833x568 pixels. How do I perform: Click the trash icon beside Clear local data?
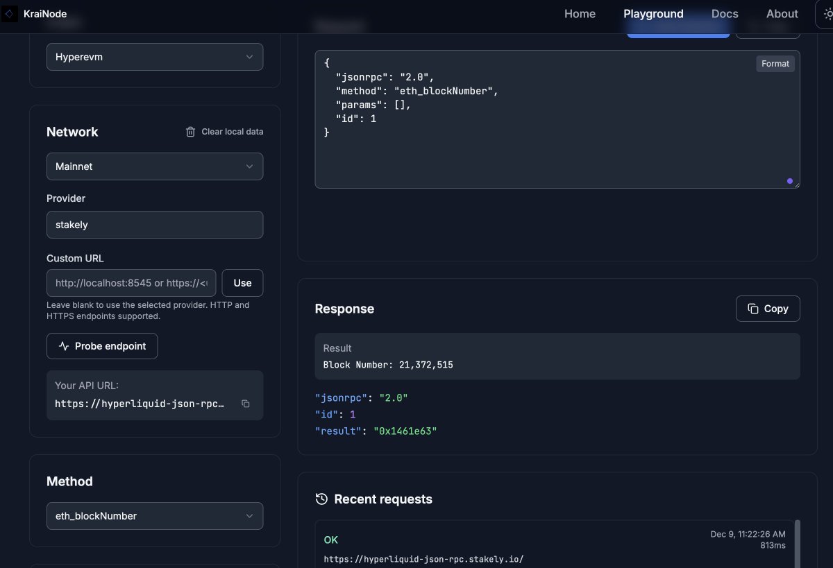[x=190, y=132]
